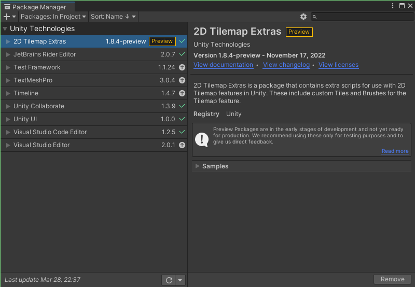
Task: Open the View documentation link
Action: point(223,65)
